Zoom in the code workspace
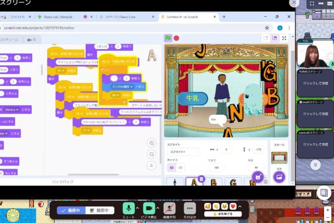This screenshot has height=223, width=334. (x=151, y=143)
